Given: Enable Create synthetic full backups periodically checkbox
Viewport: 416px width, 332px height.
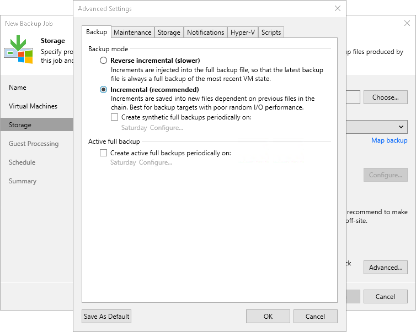Looking at the screenshot, I should click(x=114, y=117).
